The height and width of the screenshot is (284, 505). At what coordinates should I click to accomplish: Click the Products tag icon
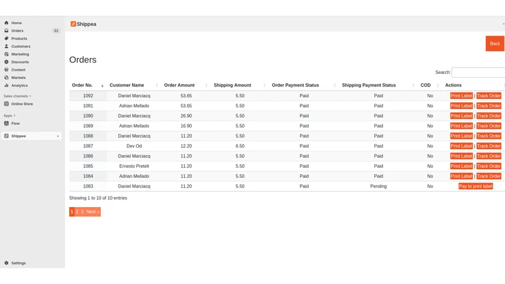click(6, 38)
